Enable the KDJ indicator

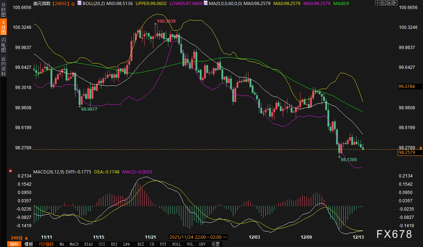click(114, 244)
